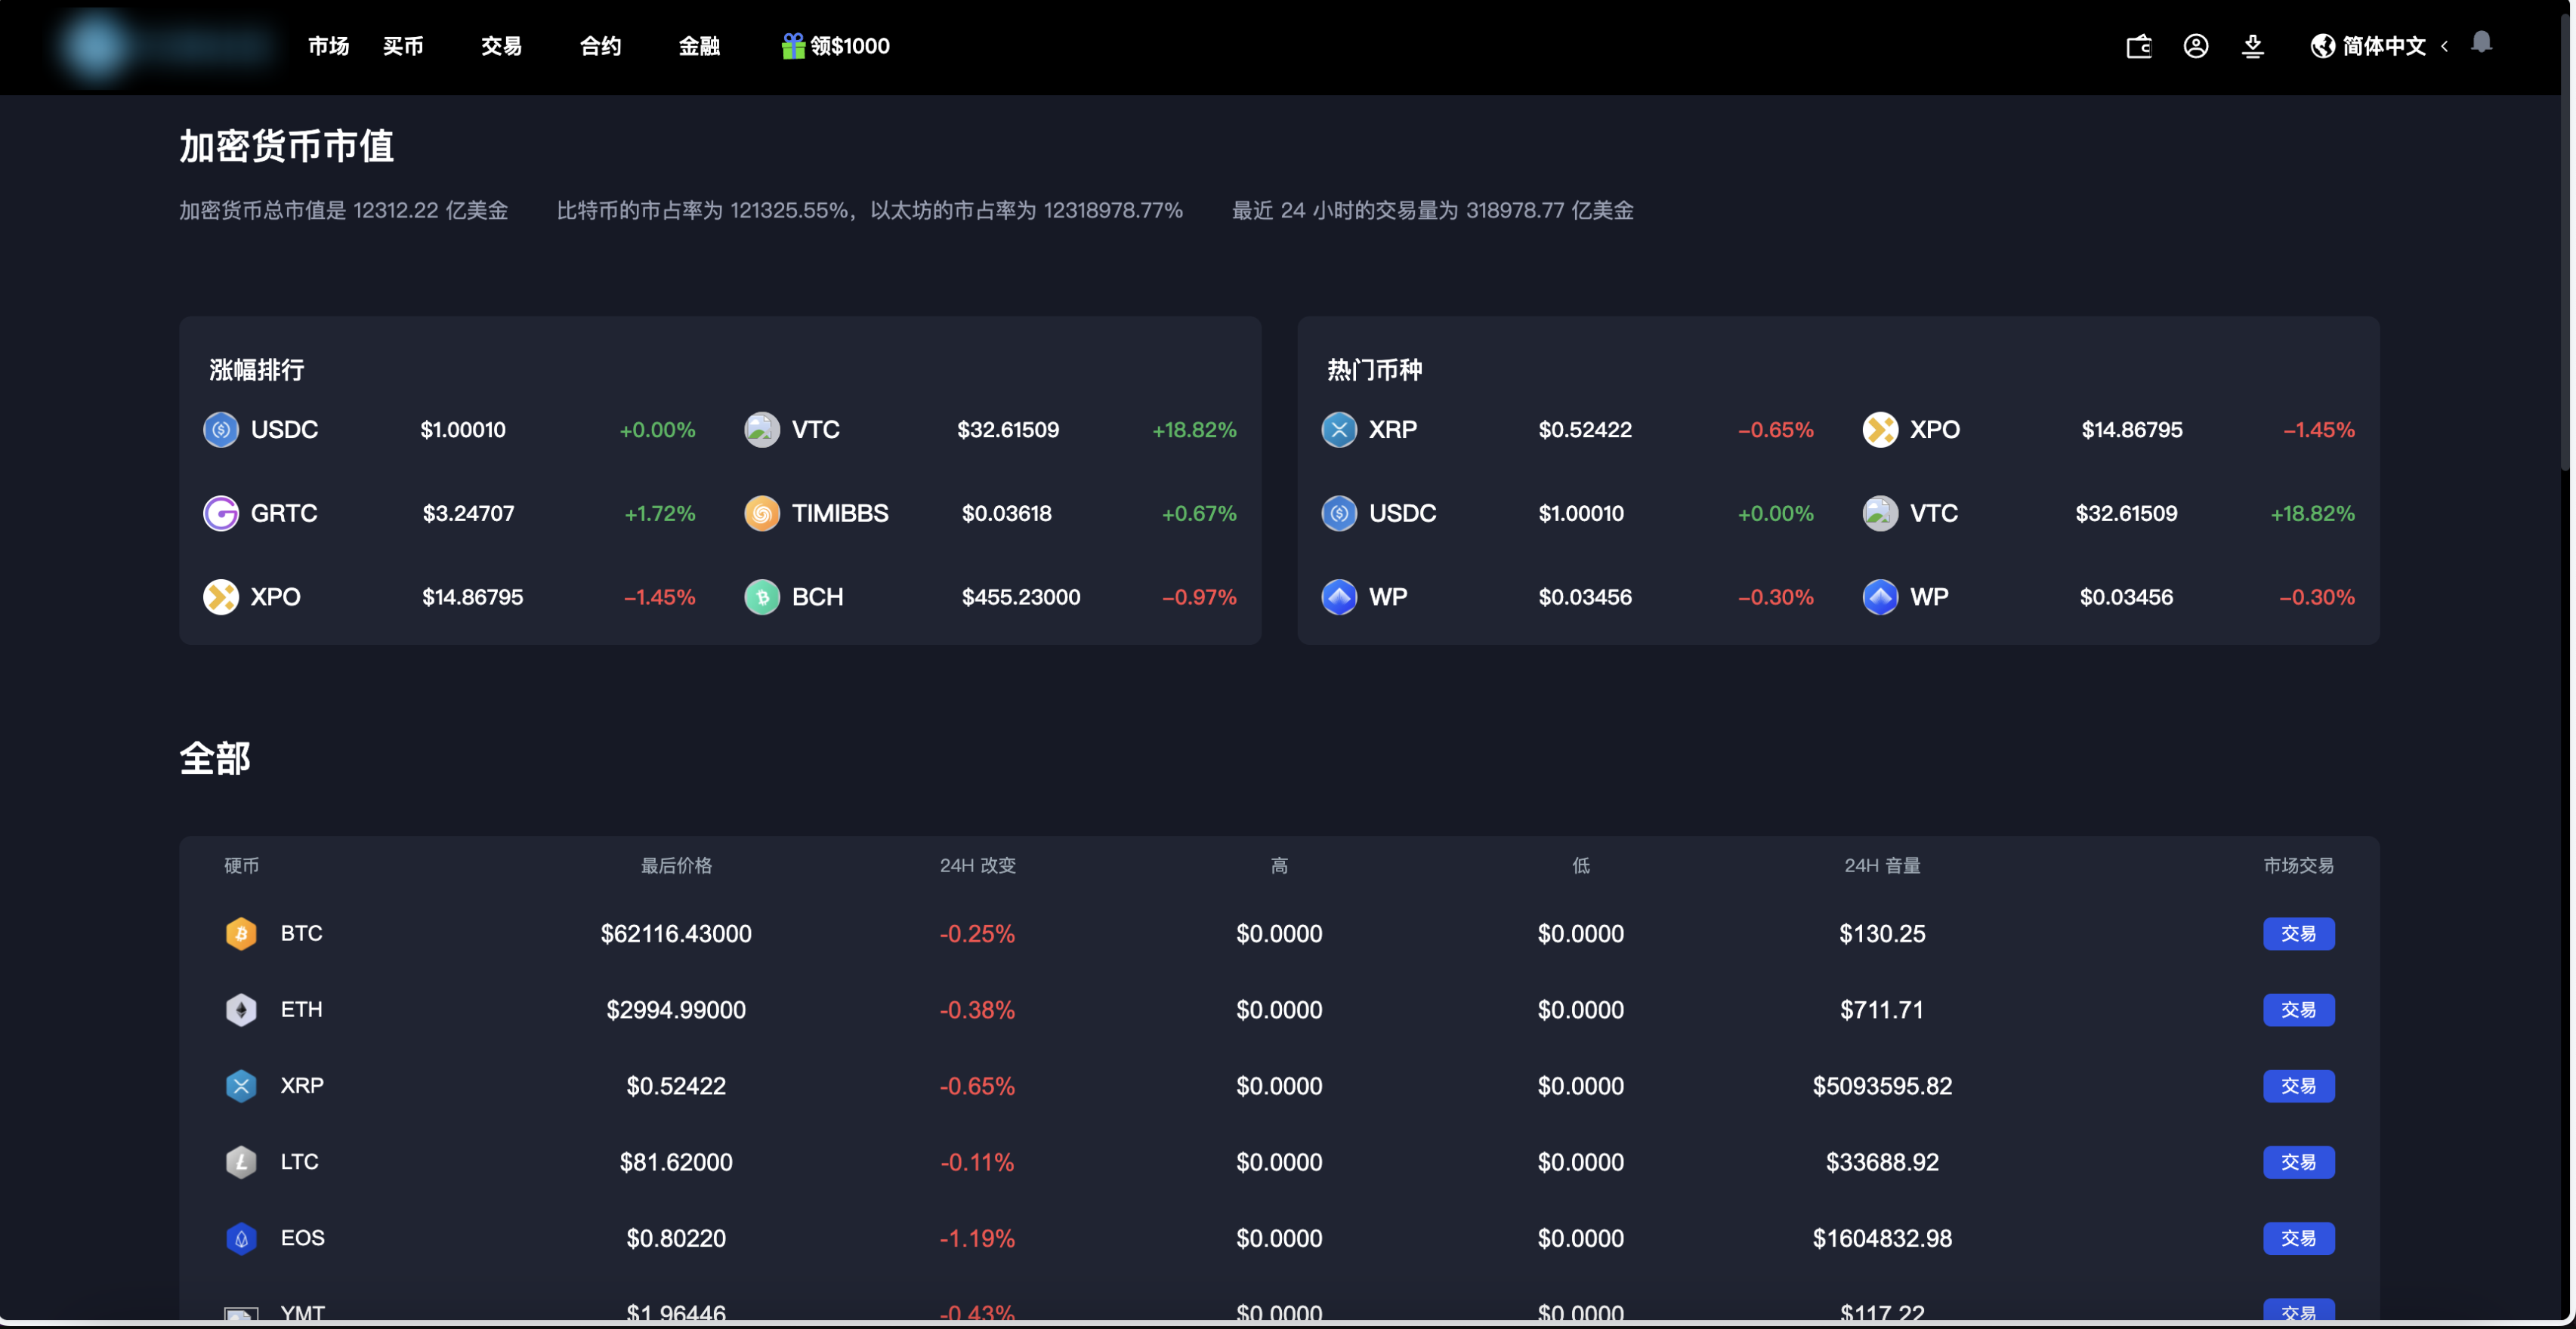Click the chevron beside 简体中文
The width and height of the screenshot is (2576, 1329).
coord(2445,46)
